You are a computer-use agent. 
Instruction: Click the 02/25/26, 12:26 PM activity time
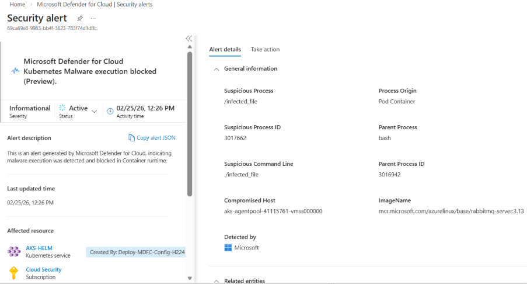pos(145,108)
